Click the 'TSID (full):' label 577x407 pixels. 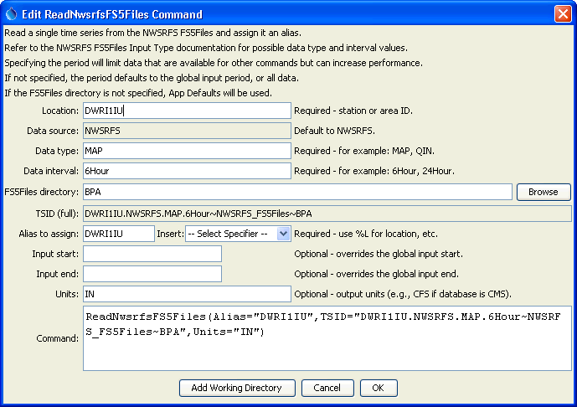(57, 214)
